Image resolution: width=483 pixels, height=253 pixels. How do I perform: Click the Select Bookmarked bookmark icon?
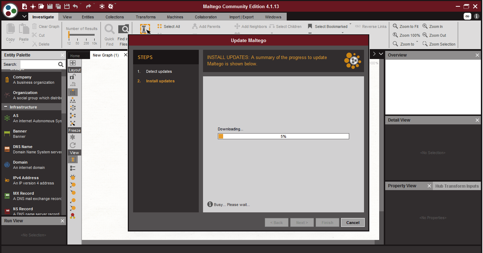tap(310, 27)
